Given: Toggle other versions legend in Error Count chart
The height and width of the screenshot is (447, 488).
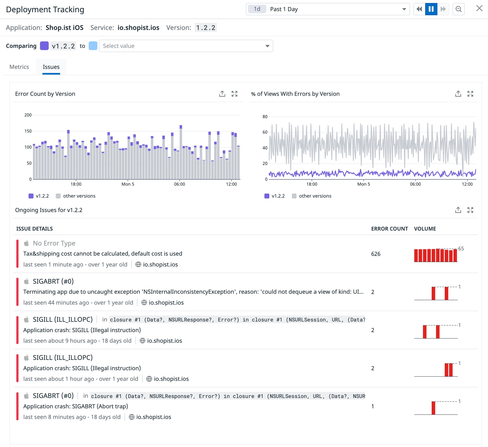Looking at the screenshot, I should pos(76,196).
